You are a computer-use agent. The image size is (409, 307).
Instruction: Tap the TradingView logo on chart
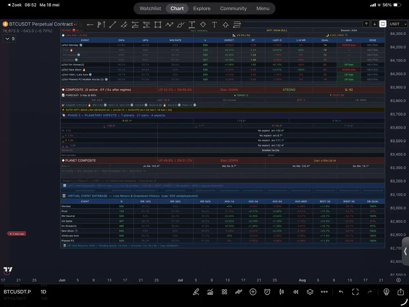point(8,271)
